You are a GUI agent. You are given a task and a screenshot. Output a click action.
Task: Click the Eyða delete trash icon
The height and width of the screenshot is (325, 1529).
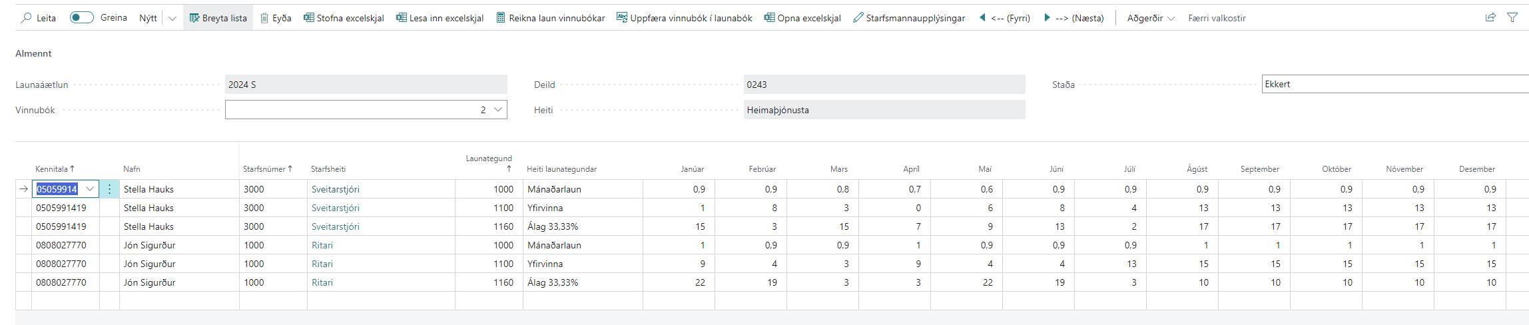[x=264, y=18]
